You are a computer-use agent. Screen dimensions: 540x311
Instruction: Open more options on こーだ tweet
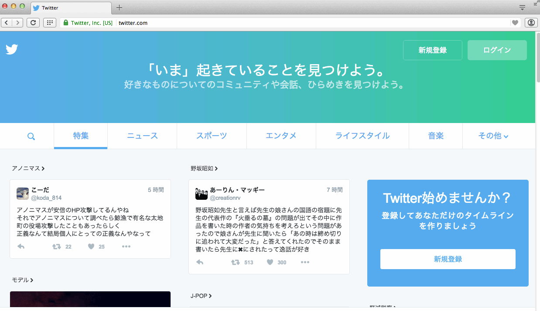point(126,246)
